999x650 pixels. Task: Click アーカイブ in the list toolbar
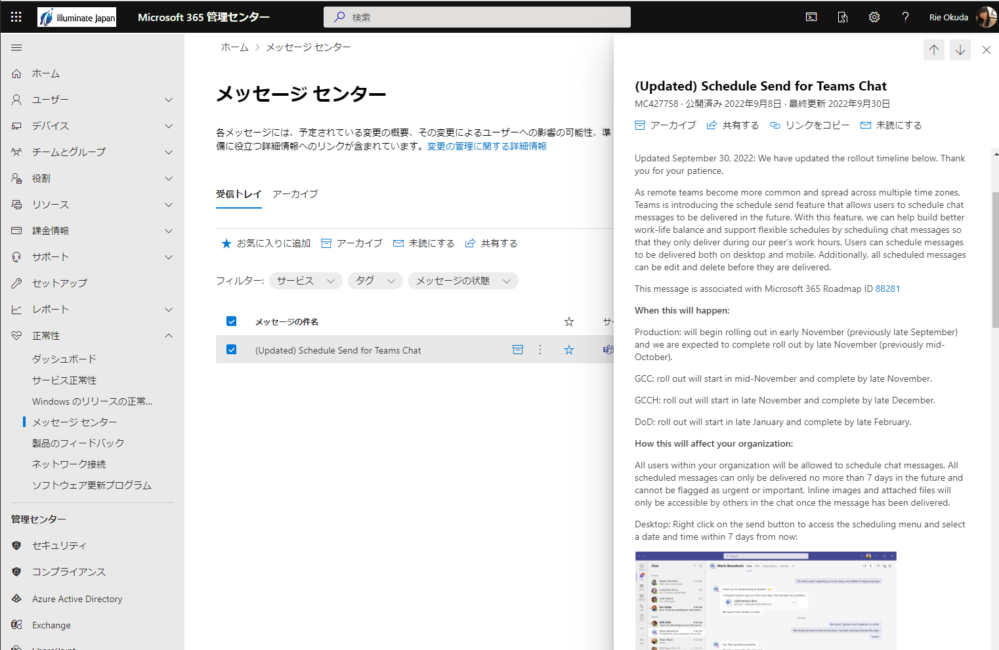352,243
